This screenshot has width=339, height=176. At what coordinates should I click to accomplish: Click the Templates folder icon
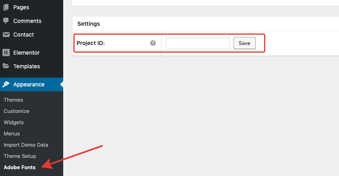pyautogui.click(x=6, y=66)
